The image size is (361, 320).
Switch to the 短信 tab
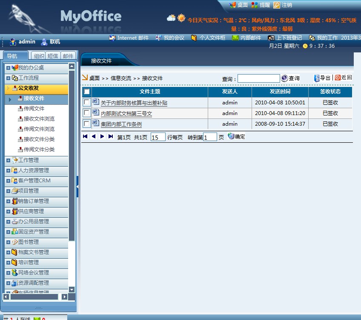[x=53, y=56]
